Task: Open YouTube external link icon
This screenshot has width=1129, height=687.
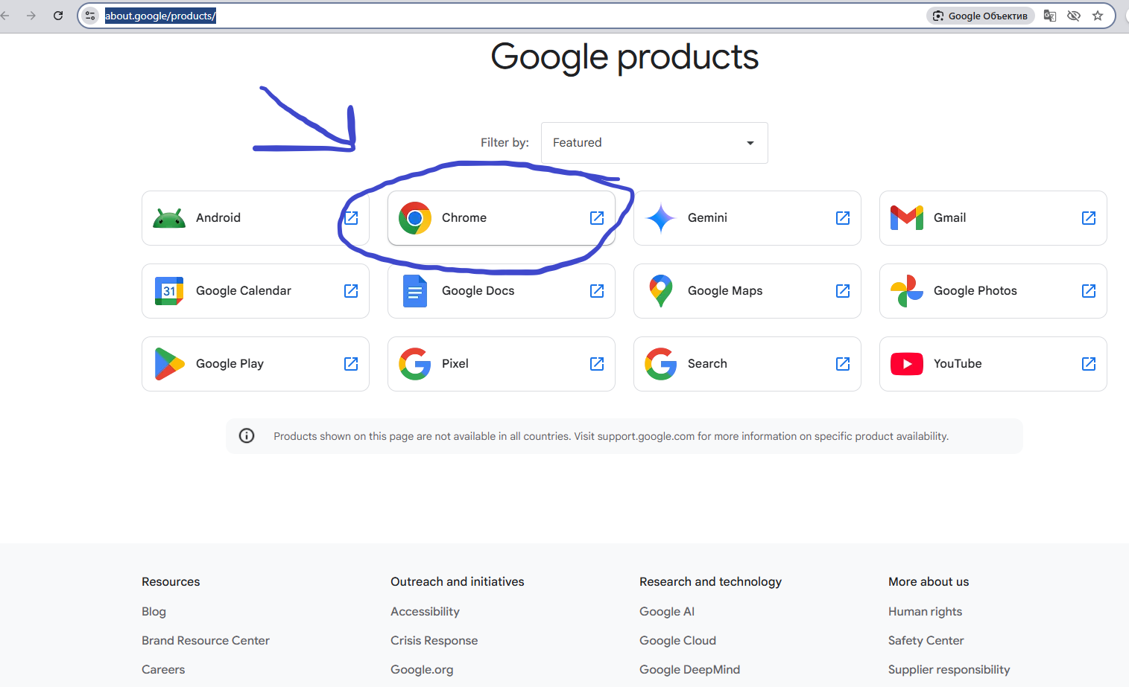Action: coord(1089,364)
